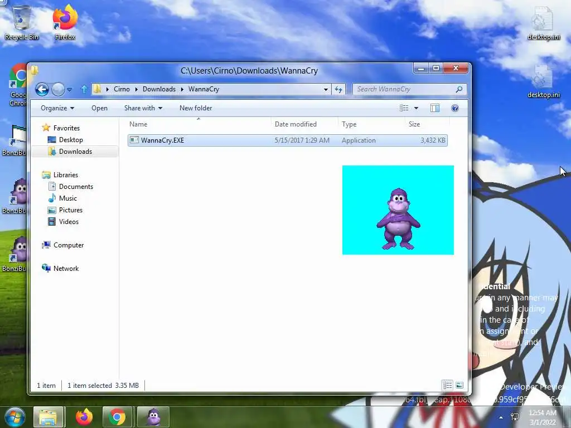Select the Recycle Bin desktop icon
The height and width of the screenshot is (428, 571).
tap(22, 22)
